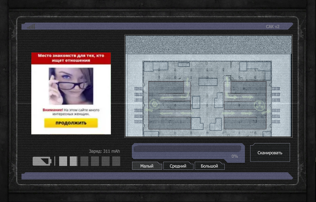
Task: Click the 0% progress value
Action: [x=235, y=156]
